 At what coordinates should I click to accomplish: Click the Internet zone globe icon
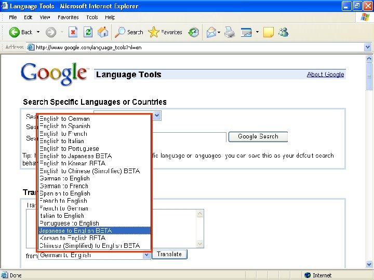pyautogui.click(x=308, y=275)
